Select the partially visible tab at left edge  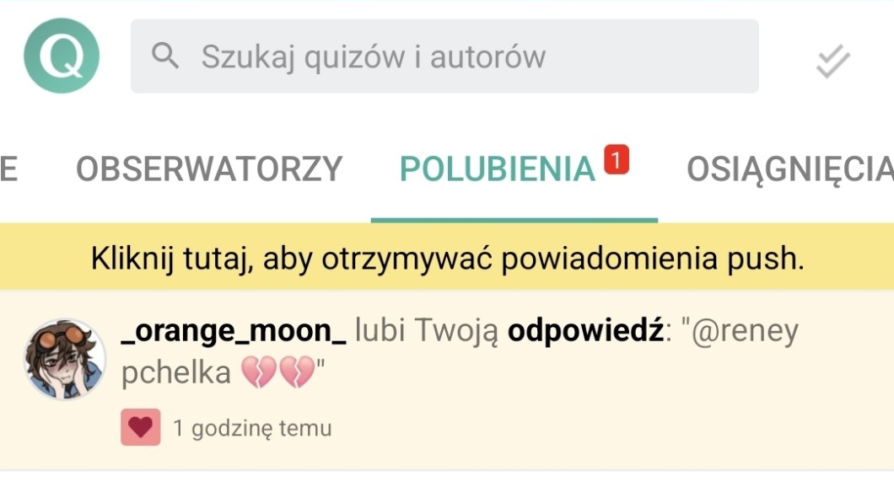click(8, 169)
